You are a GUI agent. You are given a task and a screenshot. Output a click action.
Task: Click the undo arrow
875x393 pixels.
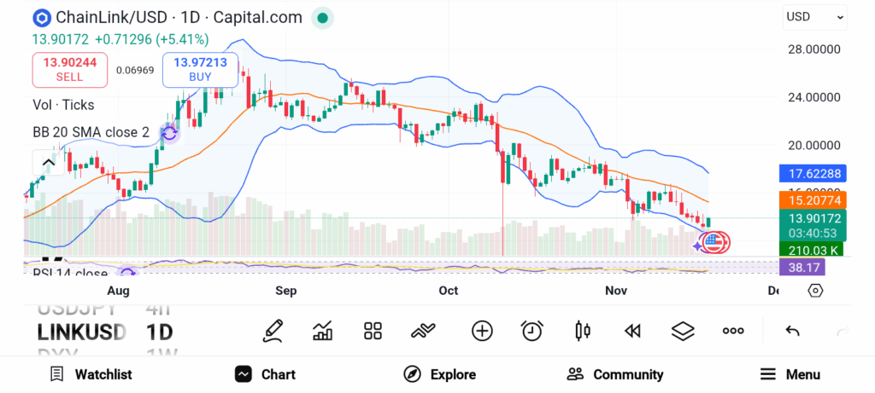(x=792, y=331)
